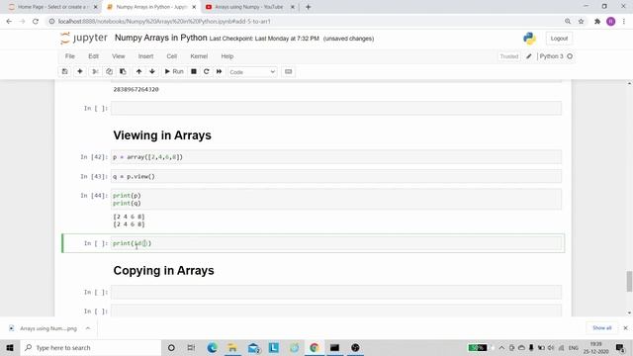Image resolution: width=633 pixels, height=356 pixels.
Task: Select the Viewing in Arrays heading
Action: (x=162, y=135)
